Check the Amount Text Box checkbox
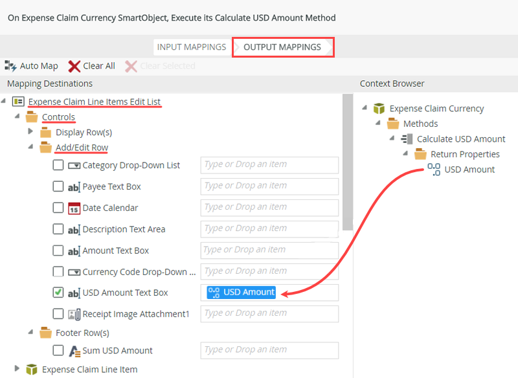 [x=58, y=250]
